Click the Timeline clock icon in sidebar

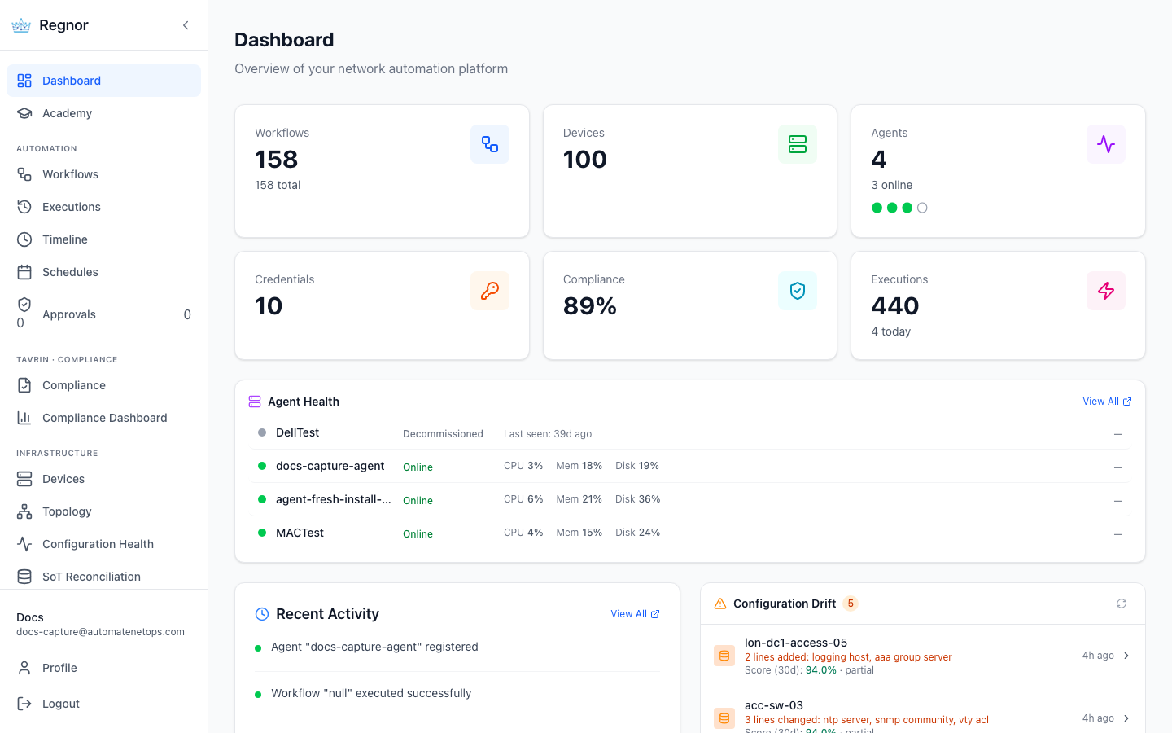(24, 239)
